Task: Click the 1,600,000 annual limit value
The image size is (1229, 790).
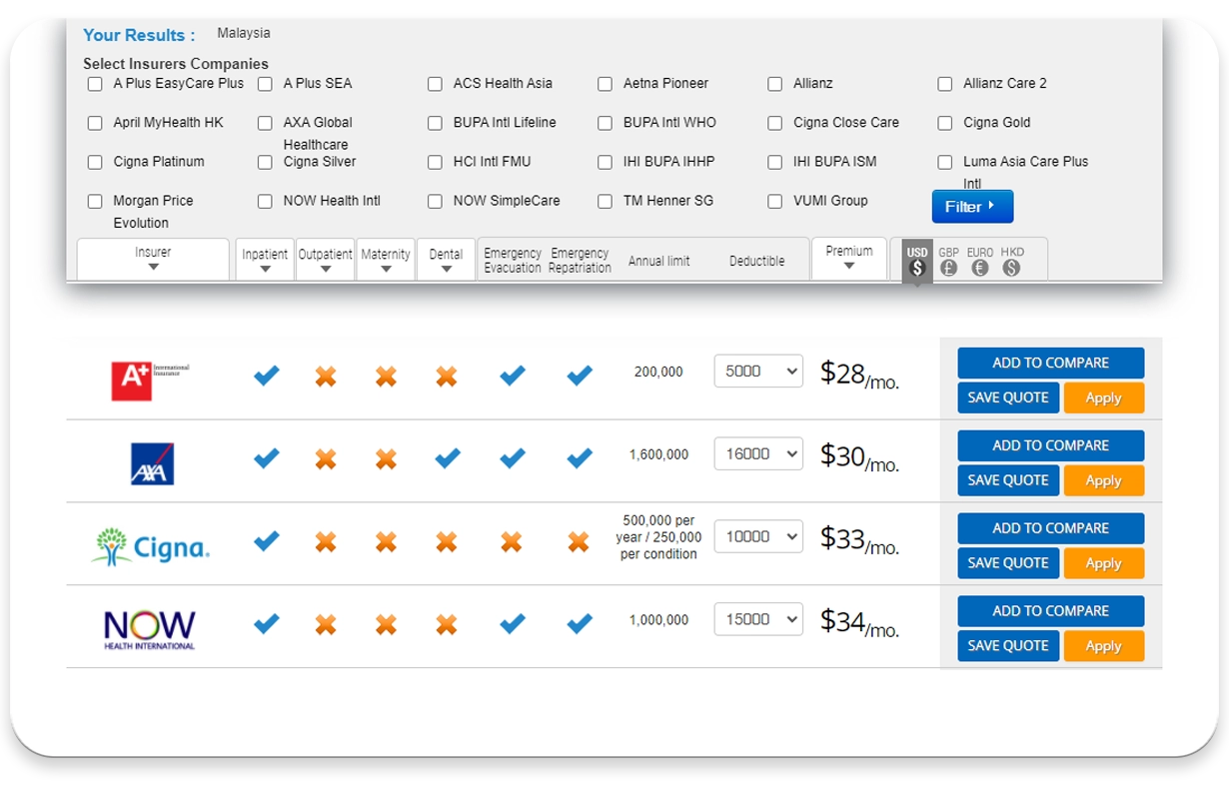Action: coord(658,454)
